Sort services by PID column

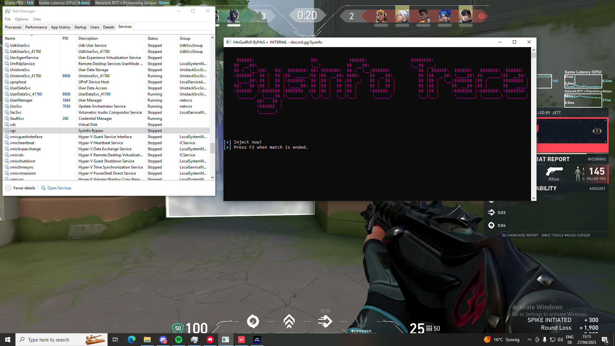coord(68,38)
